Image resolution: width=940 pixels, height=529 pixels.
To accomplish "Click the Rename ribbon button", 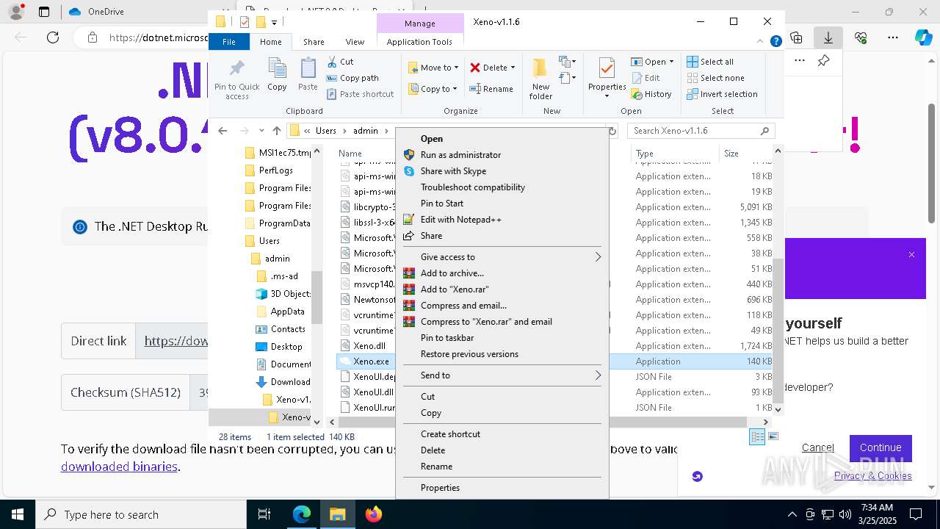I will pos(491,89).
